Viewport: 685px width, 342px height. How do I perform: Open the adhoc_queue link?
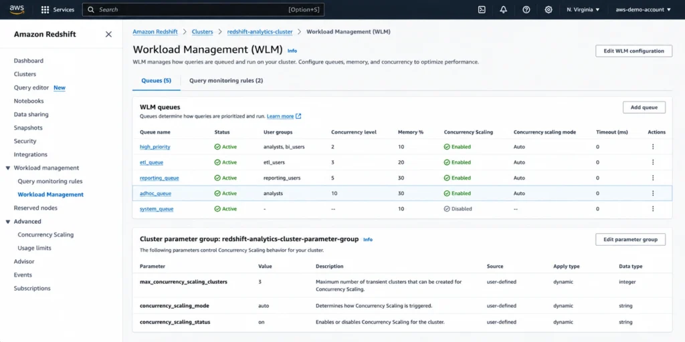[155, 193]
